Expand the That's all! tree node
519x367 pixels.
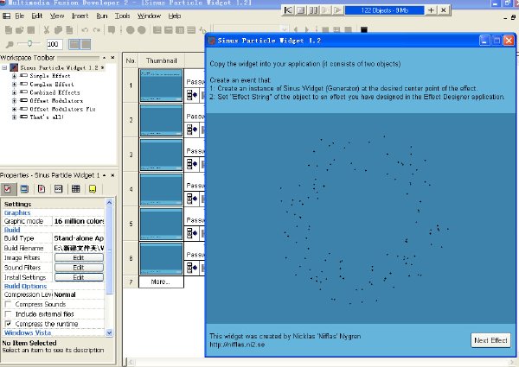14,117
